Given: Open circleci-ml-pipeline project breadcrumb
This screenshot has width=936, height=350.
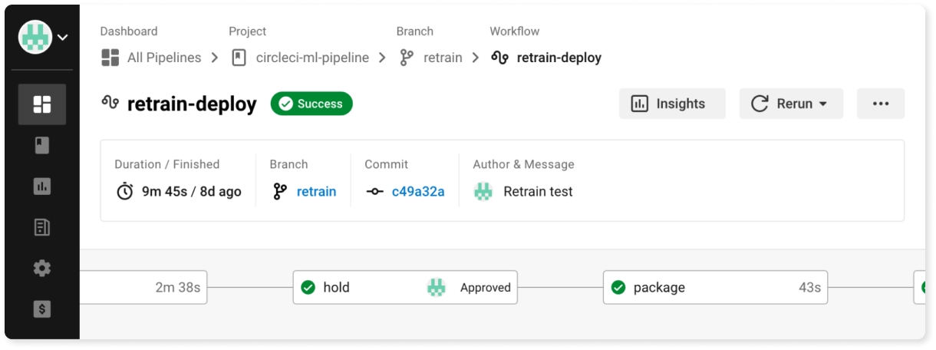Looking at the screenshot, I should tap(311, 58).
